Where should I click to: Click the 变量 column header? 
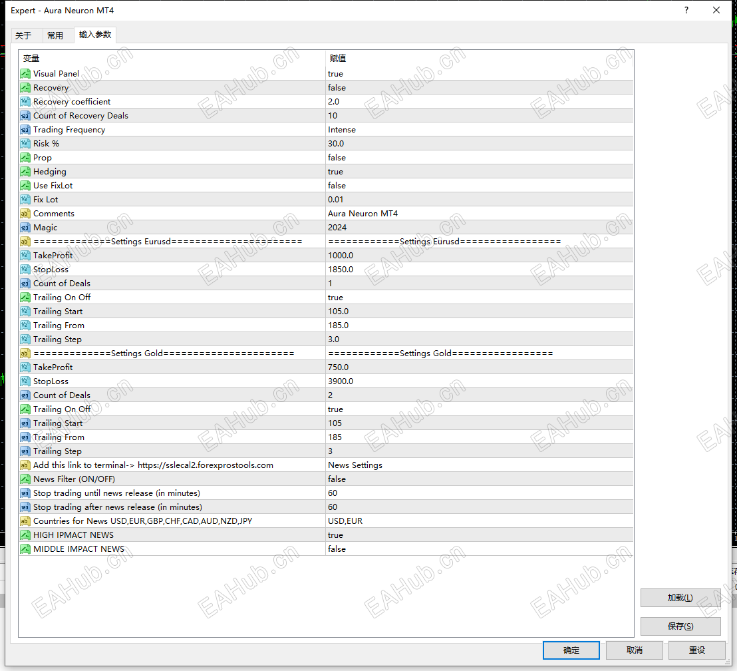click(x=172, y=59)
